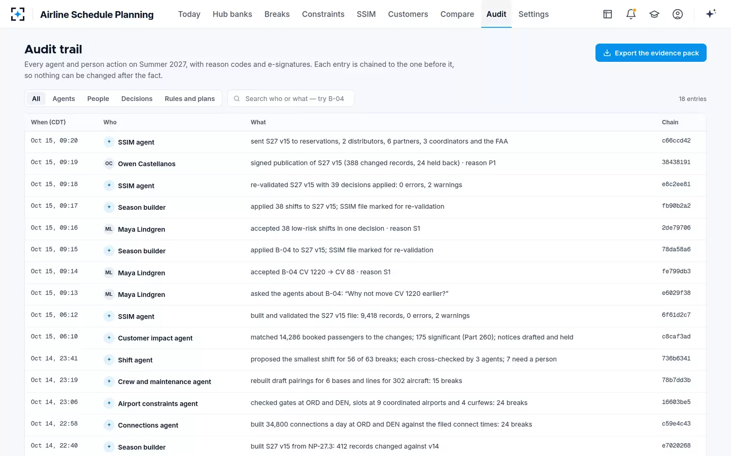Select the All filter

(x=36, y=98)
